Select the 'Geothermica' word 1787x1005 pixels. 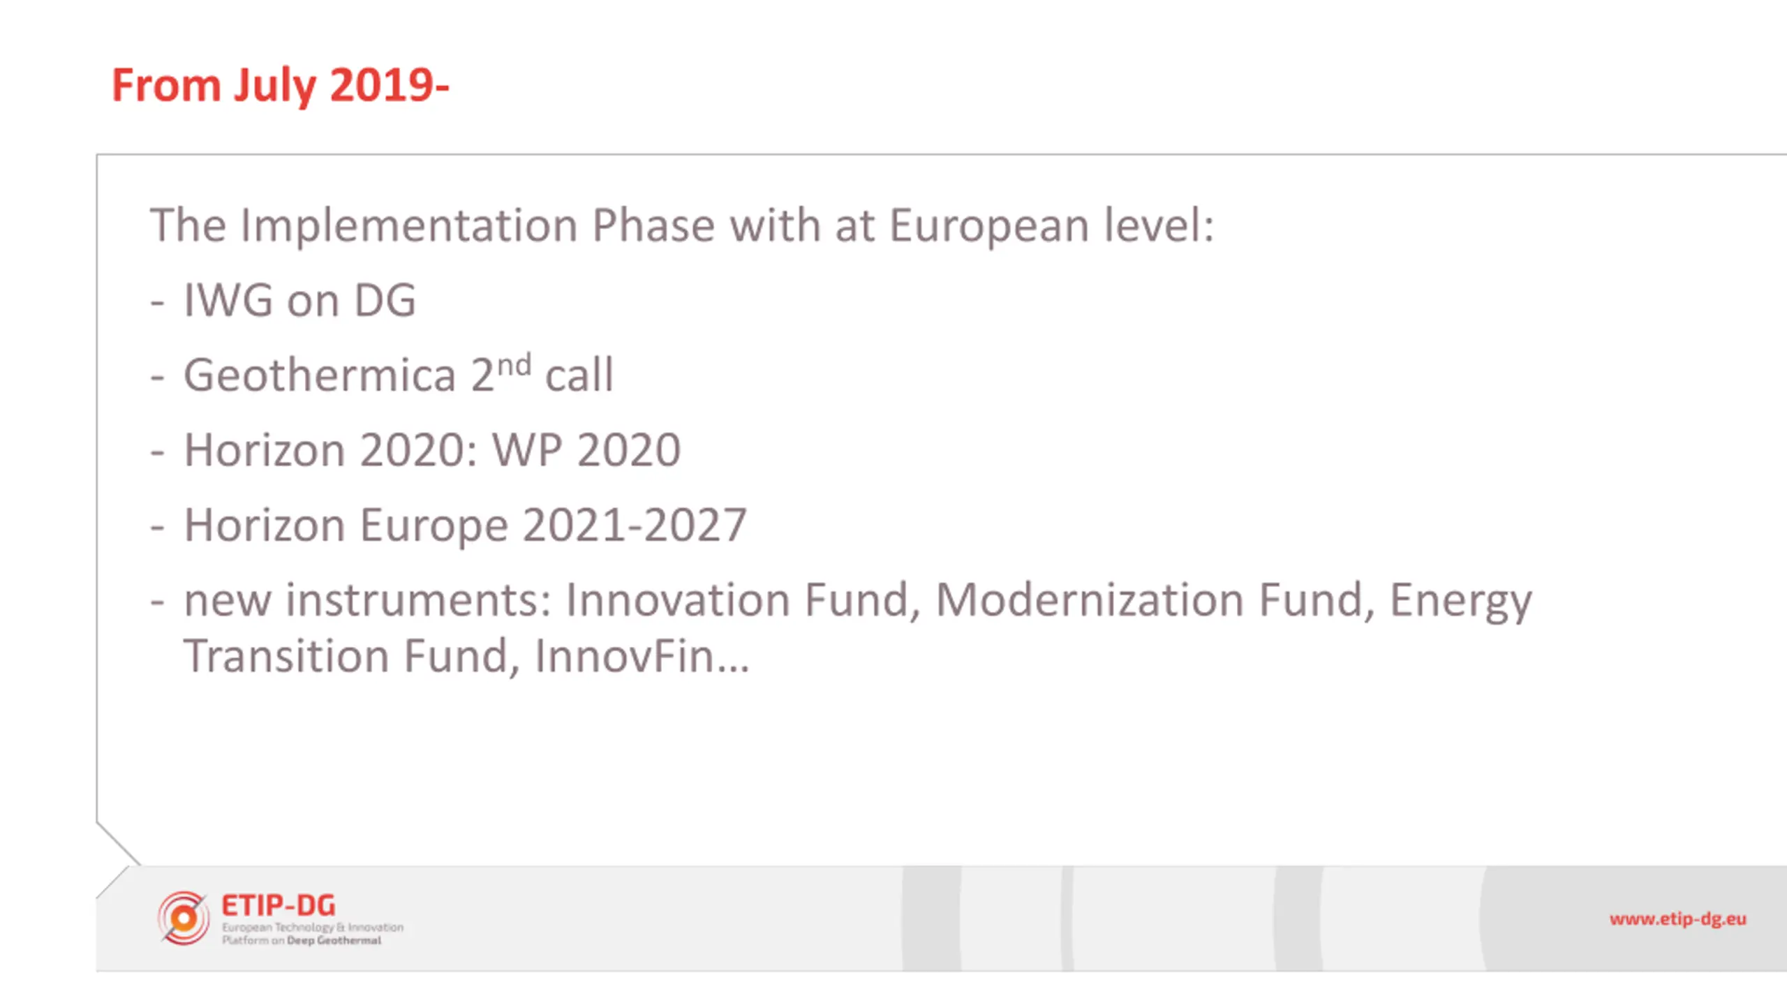[x=320, y=375]
